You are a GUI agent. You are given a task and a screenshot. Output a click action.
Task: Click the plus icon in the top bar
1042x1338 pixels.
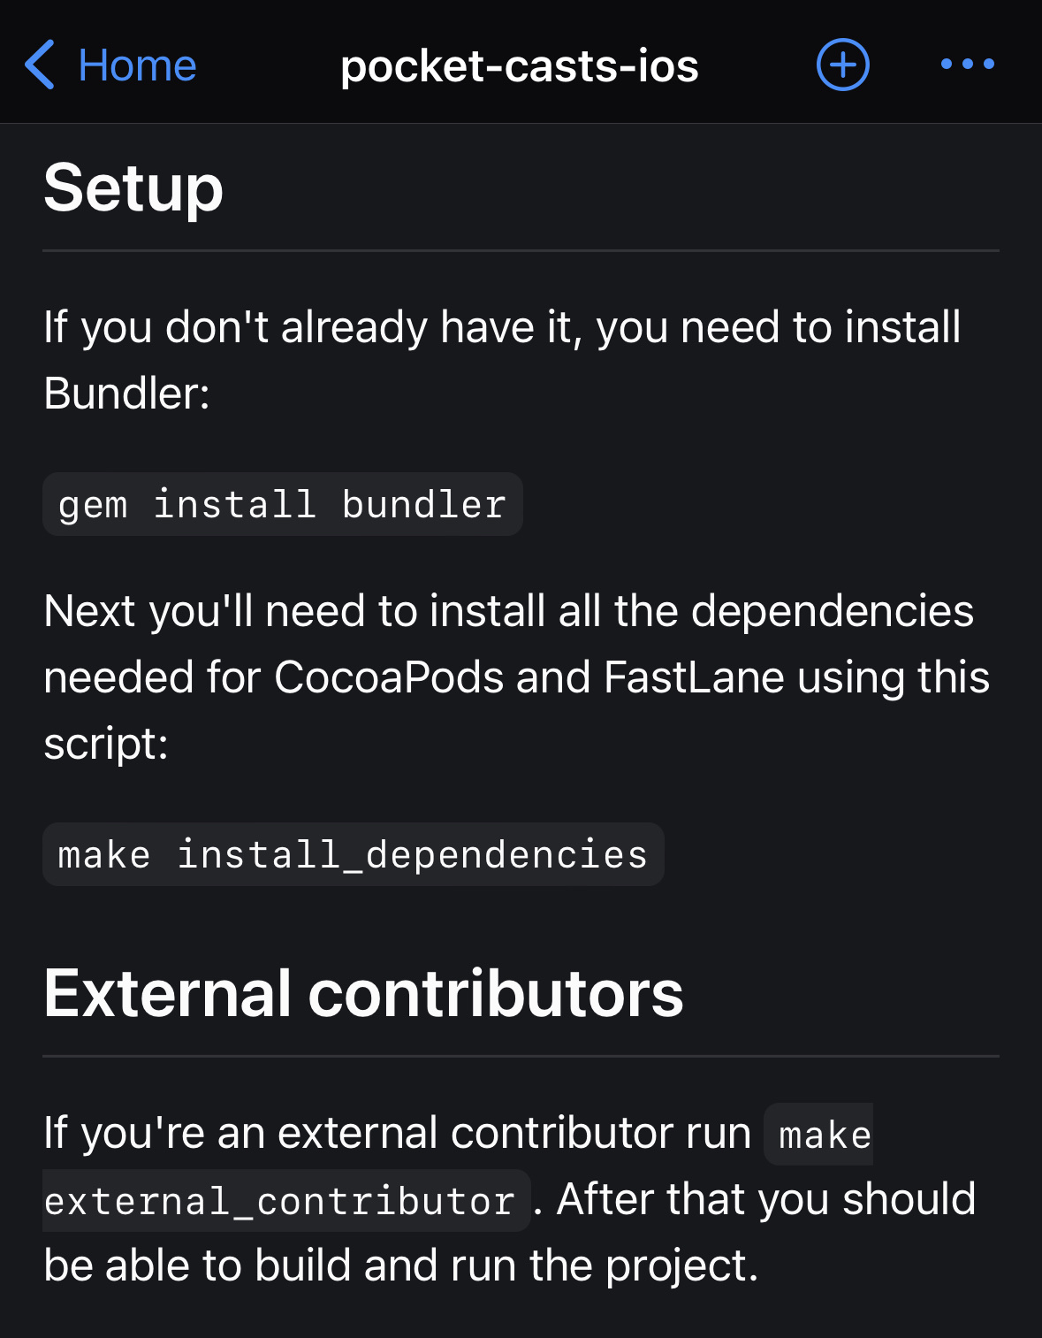click(842, 64)
